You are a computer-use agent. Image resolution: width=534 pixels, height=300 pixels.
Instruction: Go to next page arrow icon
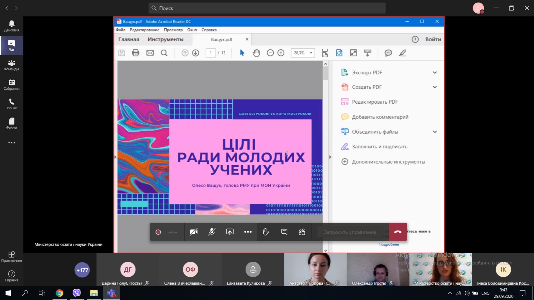[196, 53]
